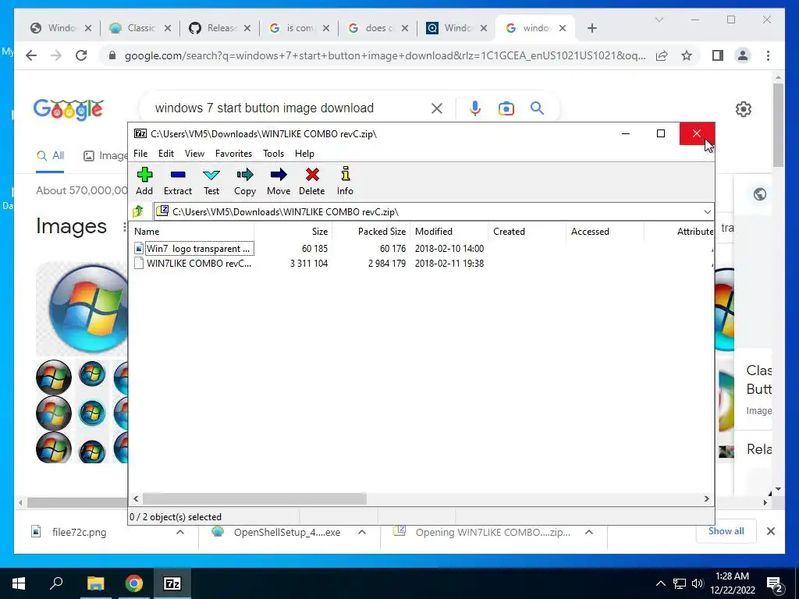Open the File menu in 7-Zip

[x=140, y=154]
